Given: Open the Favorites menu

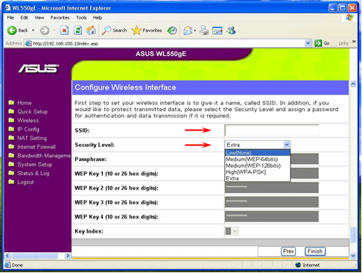Looking at the screenshot, I should [60, 18].
